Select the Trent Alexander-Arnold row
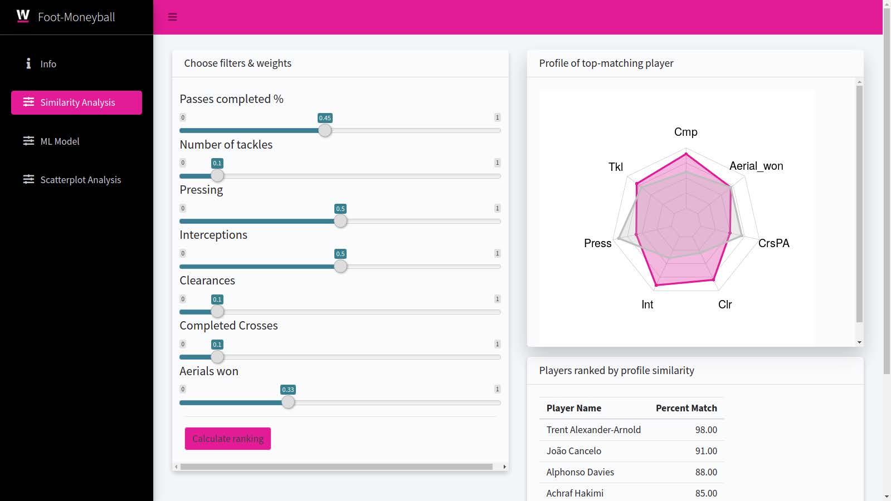Screen dimensions: 891x501 [632, 430]
